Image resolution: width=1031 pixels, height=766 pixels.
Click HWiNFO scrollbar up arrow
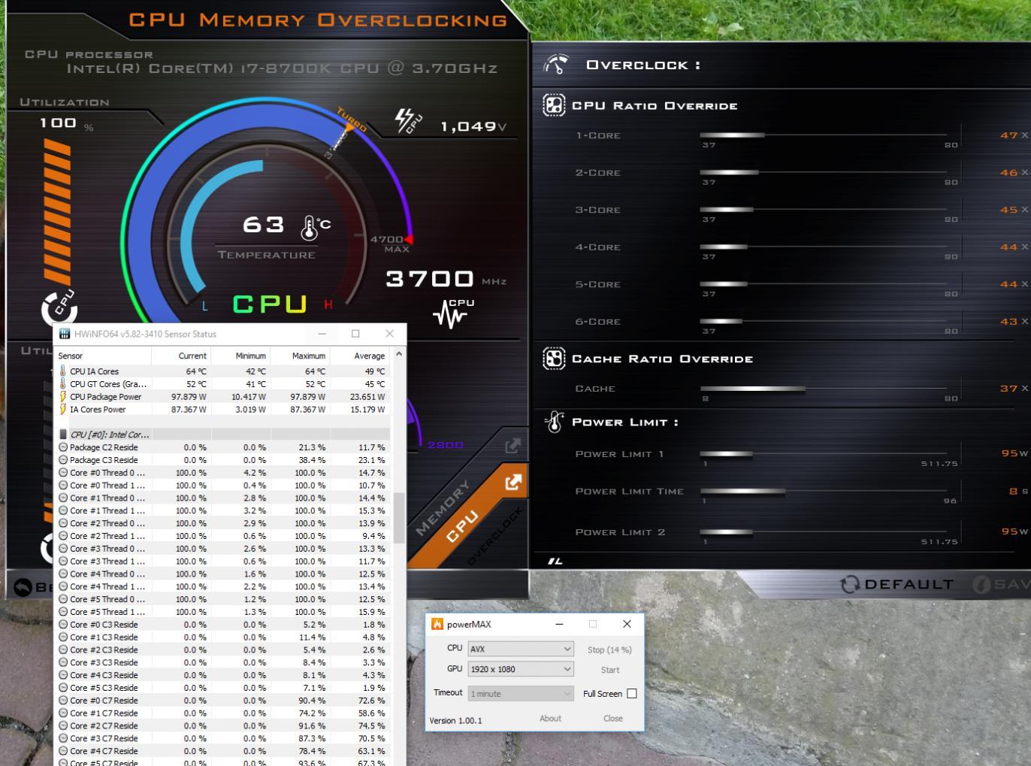coord(399,354)
